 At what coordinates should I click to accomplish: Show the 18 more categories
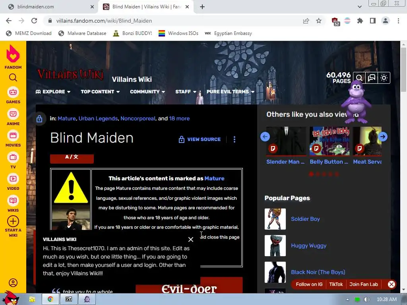(x=179, y=118)
